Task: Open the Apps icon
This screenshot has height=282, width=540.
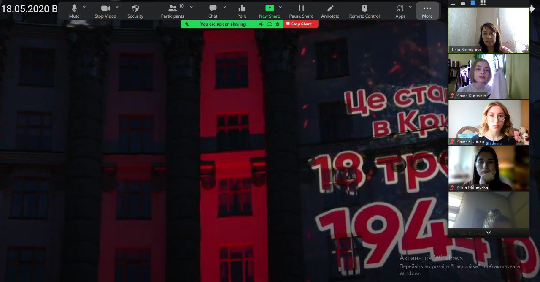Action: pyautogui.click(x=400, y=11)
